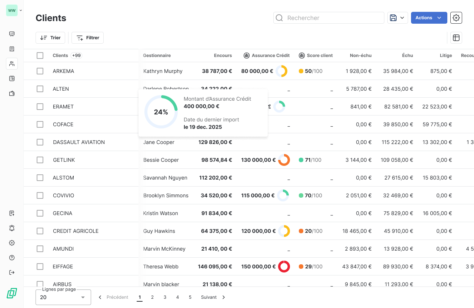The image size is (474, 308).
Task: Go to page 3
Action: tap(165, 297)
